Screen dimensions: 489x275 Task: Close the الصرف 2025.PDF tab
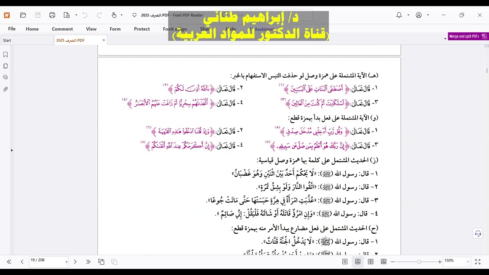tap(104, 40)
